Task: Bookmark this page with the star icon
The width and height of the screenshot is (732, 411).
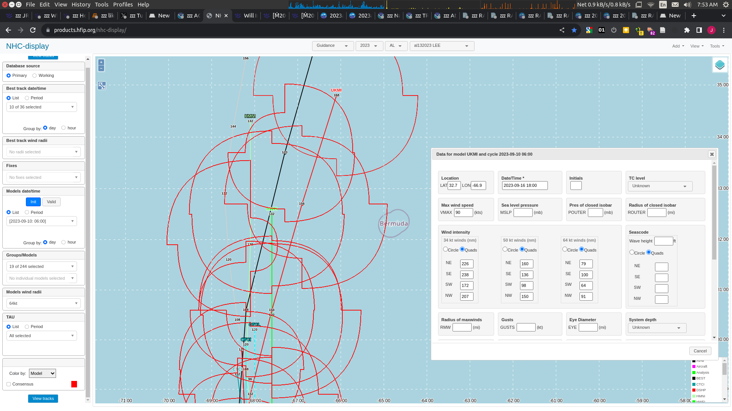Action: [x=574, y=30]
